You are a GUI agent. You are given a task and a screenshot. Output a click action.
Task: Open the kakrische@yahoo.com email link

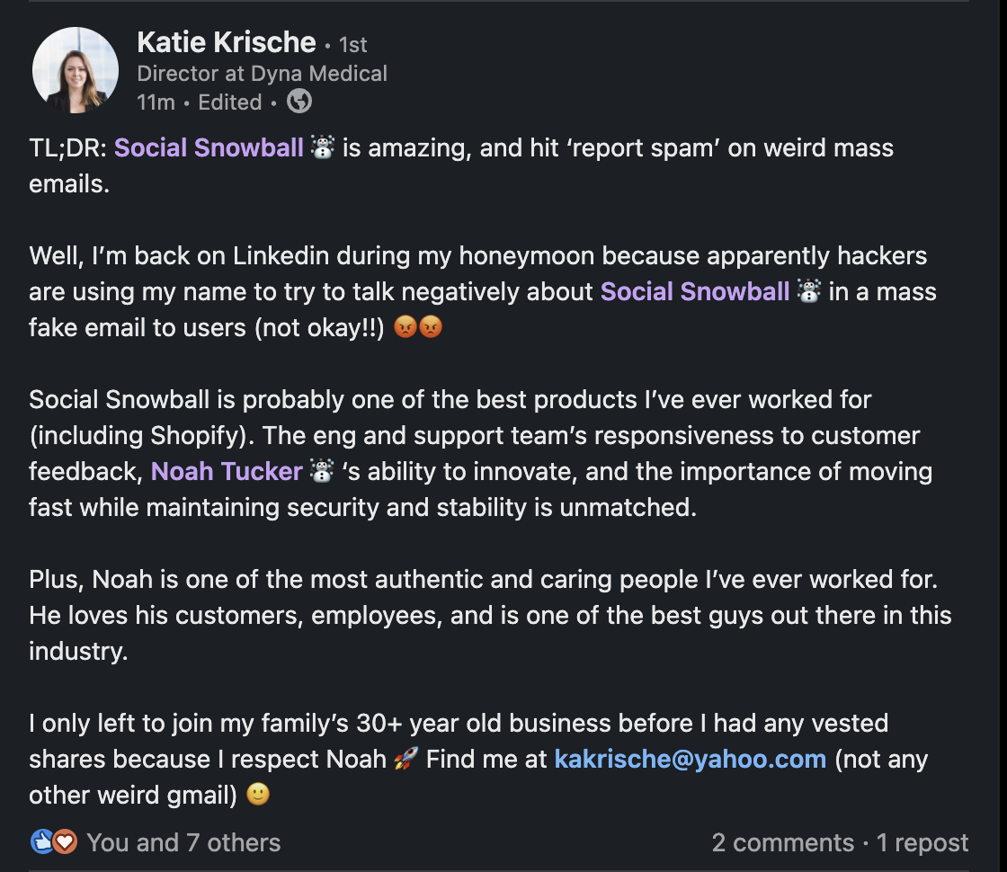pos(691,760)
